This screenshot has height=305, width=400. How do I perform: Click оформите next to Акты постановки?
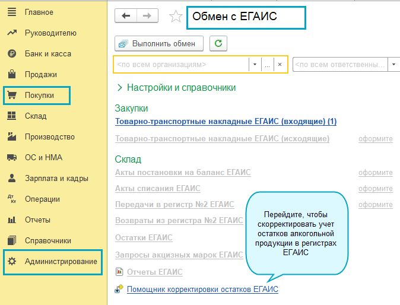pyautogui.click(x=376, y=173)
